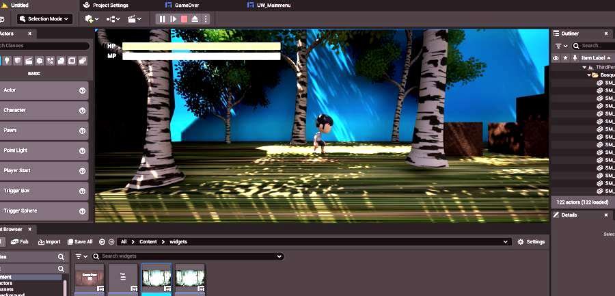615x296 pixels.
Task: Open help for the Point Light actor
Action: click(82, 150)
